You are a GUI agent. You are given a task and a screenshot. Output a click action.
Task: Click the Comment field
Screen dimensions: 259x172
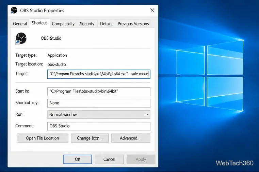[99, 126]
